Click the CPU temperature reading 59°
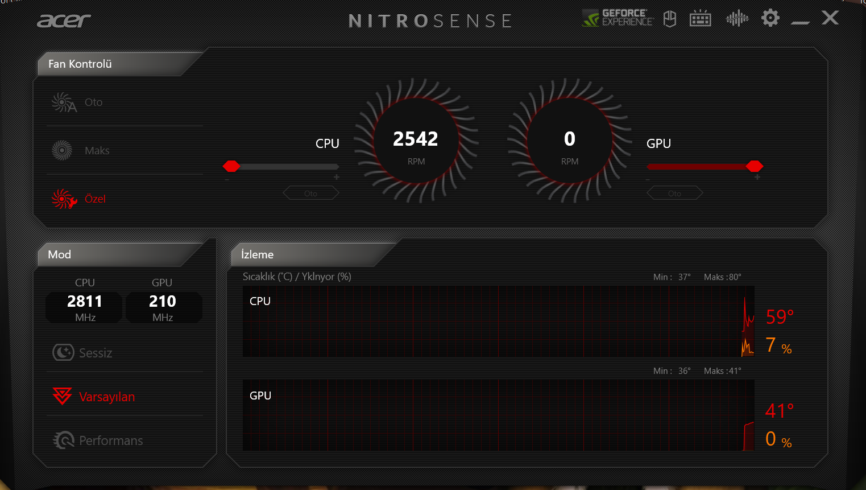The height and width of the screenshot is (490, 866). point(780,317)
